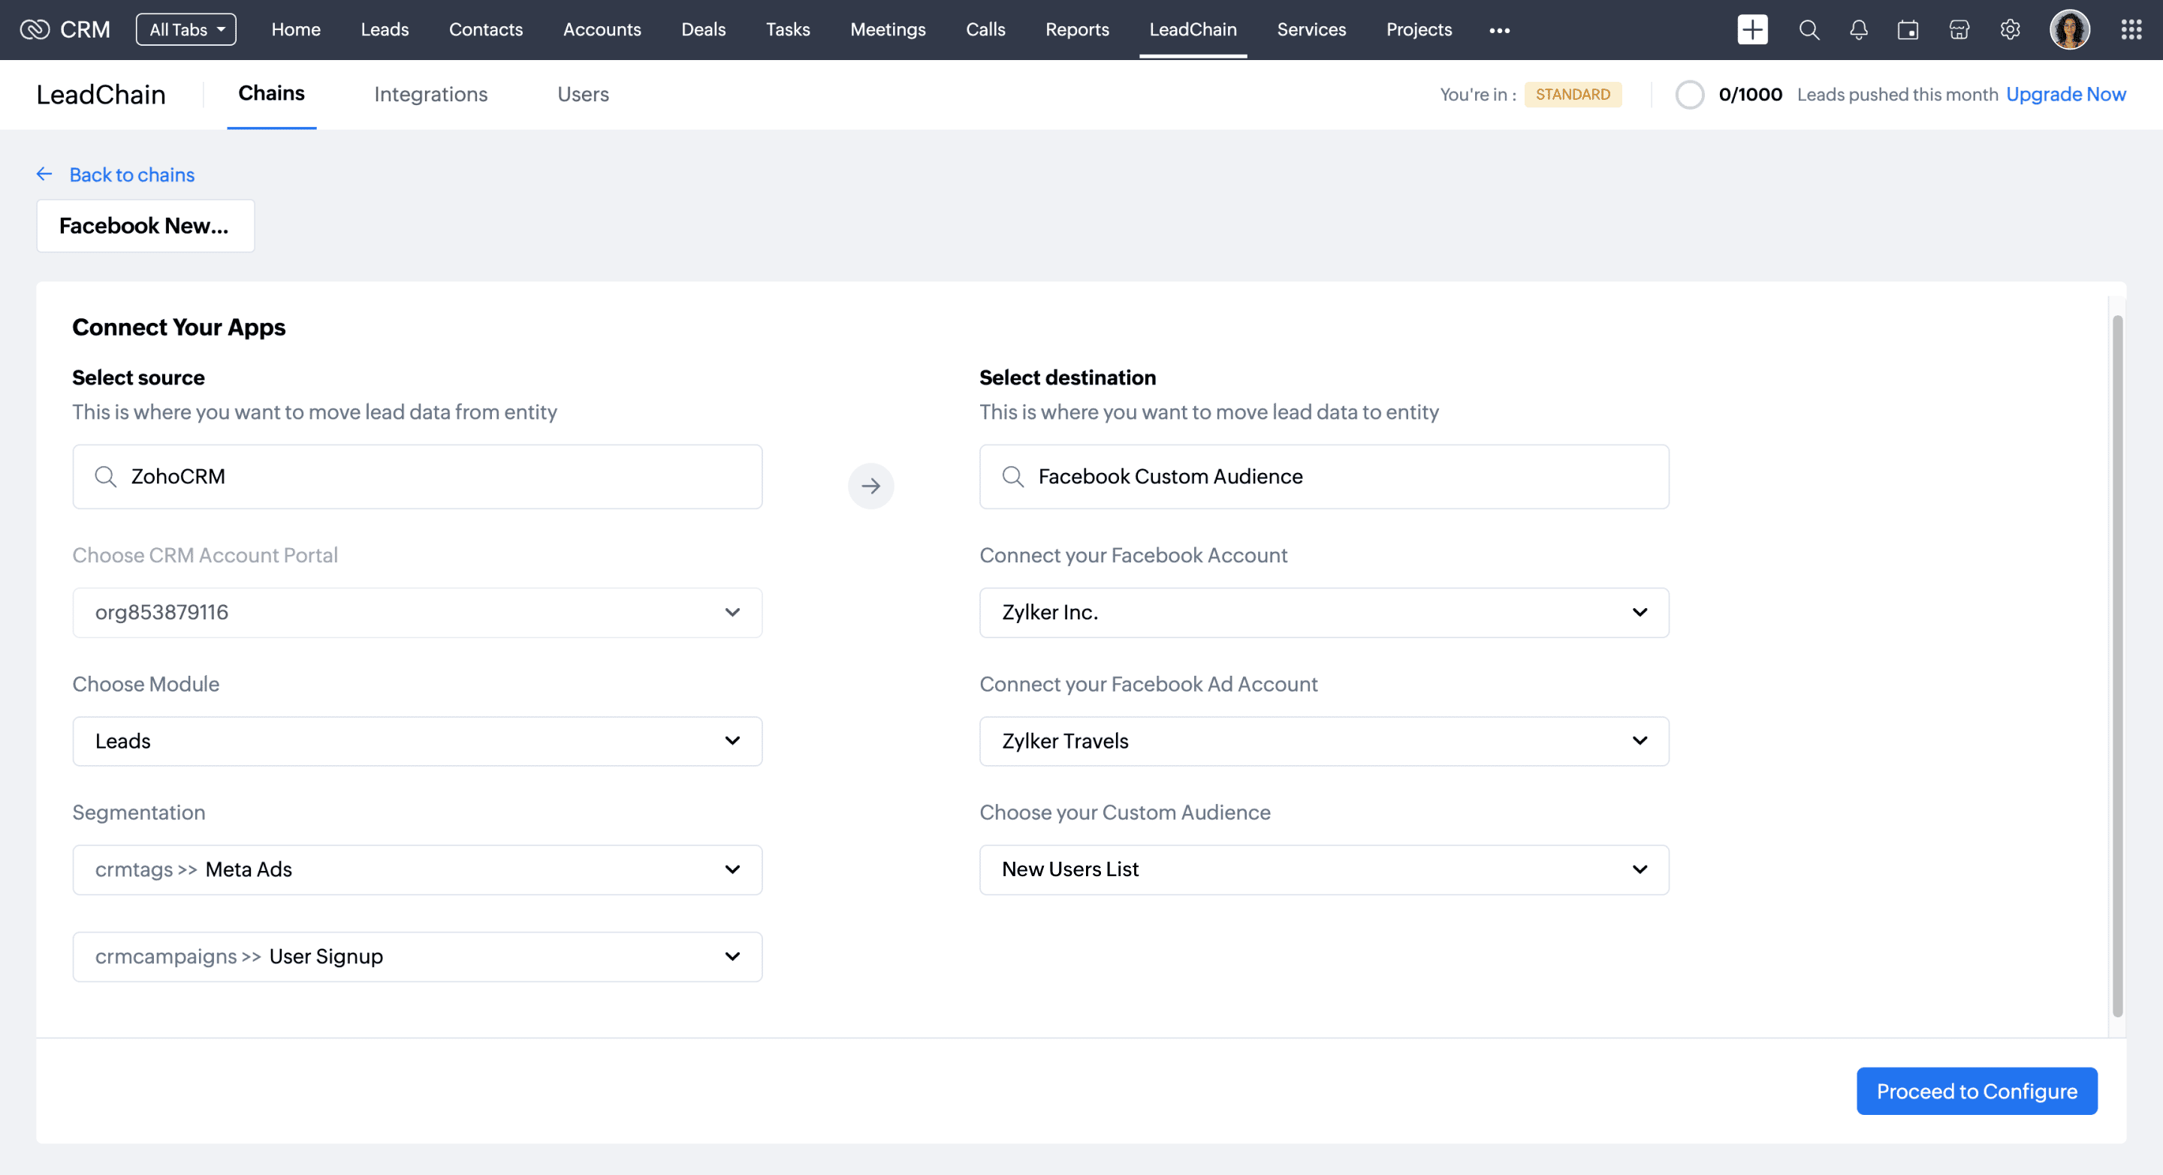2163x1175 pixels.
Task: Open the marketplace store icon
Action: (x=1959, y=30)
